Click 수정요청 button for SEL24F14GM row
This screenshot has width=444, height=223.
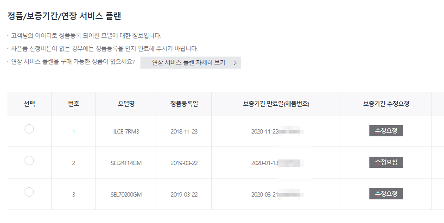pos(386,162)
